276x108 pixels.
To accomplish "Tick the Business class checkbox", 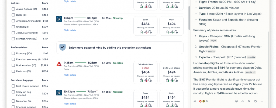I will pos(13,65).
